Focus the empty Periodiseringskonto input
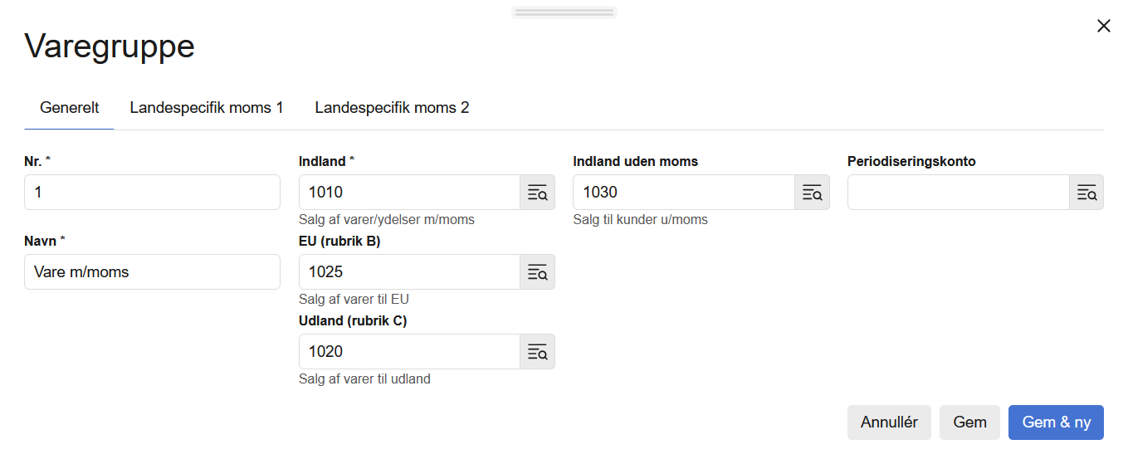Screen dimensions: 1128x464 (958, 193)
